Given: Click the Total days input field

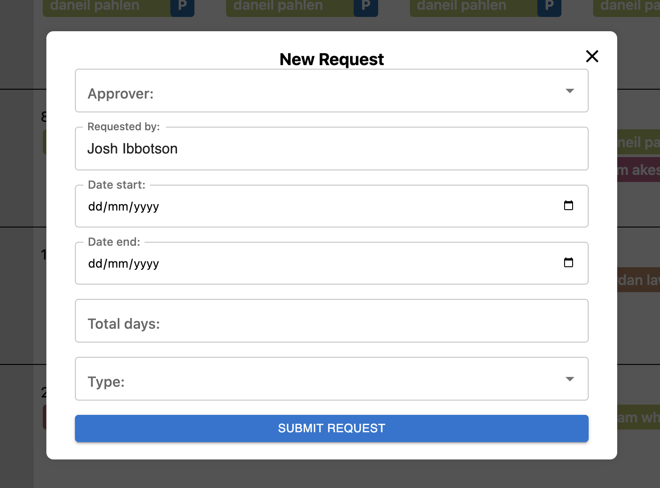Looking at the screenshot, I should coord(331,321).
